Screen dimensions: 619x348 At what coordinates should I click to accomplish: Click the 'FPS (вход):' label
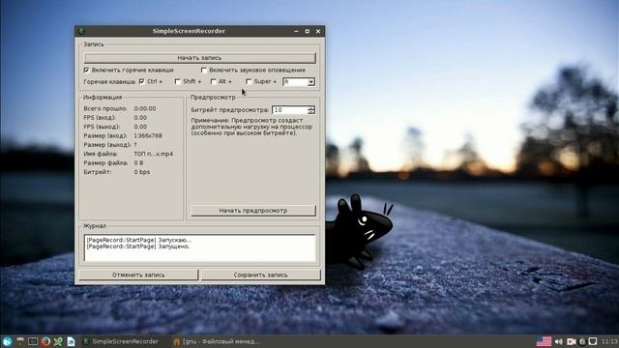[x=100, y=118]
